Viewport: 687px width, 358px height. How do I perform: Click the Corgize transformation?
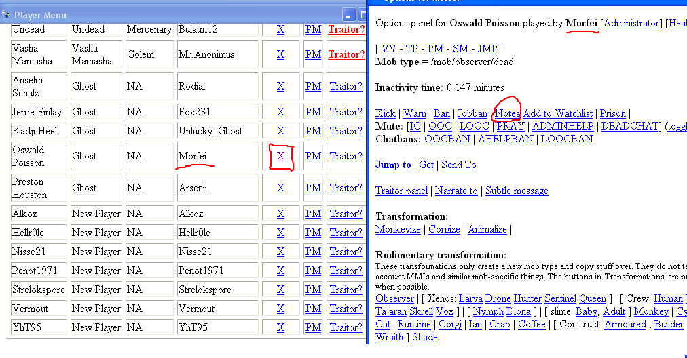click(444, 229)
